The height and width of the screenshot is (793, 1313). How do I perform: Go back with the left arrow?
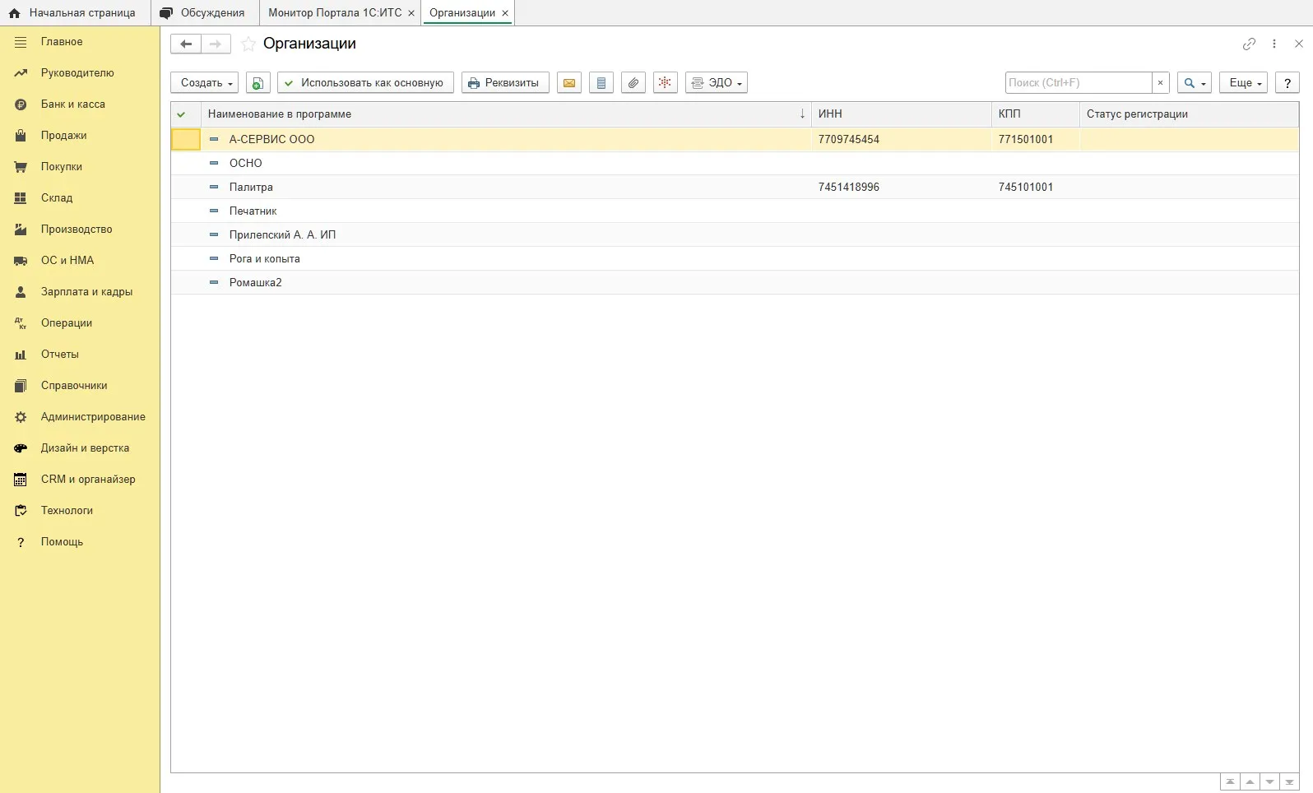pyautogui.click(x=186, y=44)
